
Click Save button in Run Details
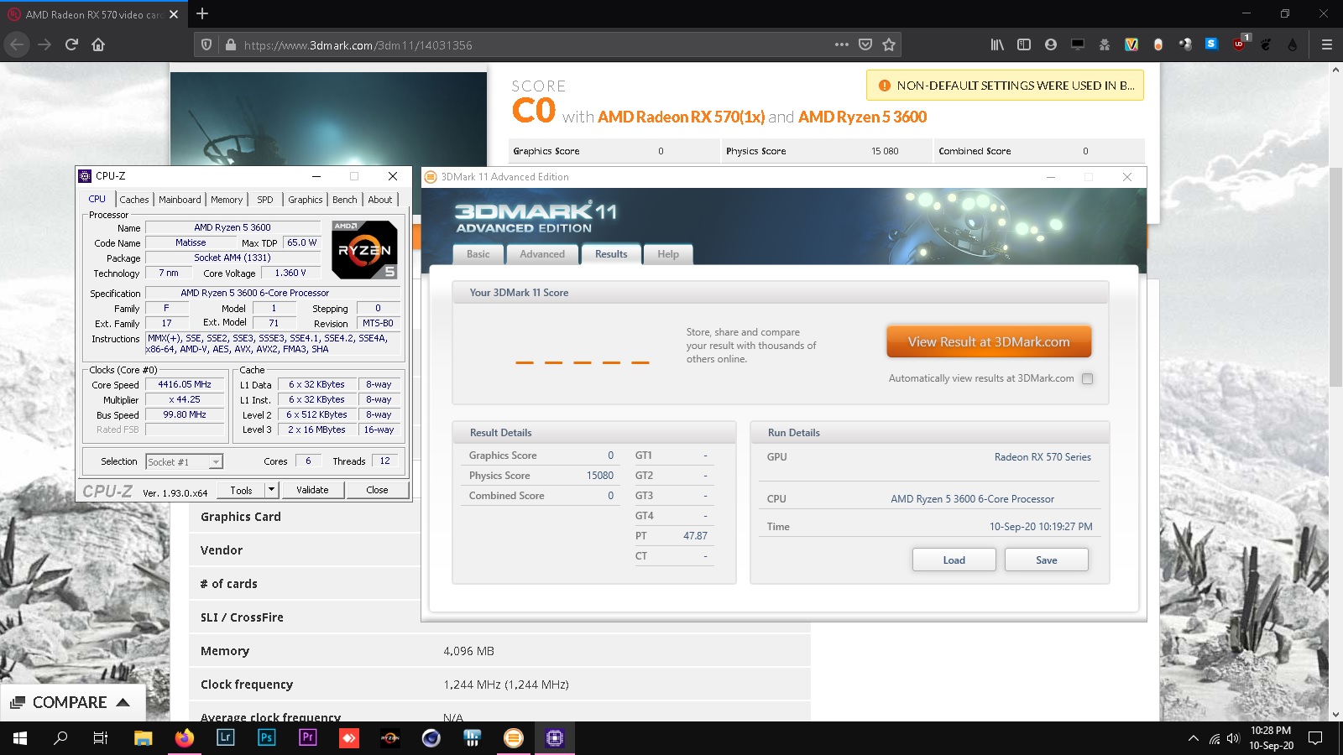pos(1046,560)
